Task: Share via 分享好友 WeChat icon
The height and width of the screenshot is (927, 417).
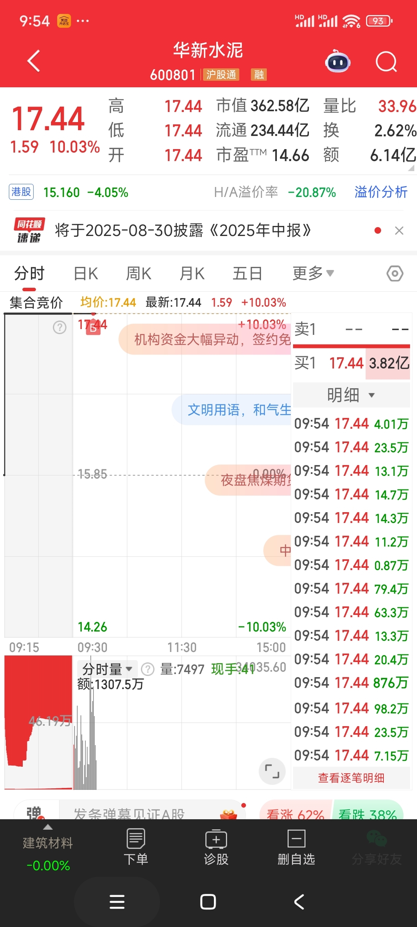Action: click(377, 847)
